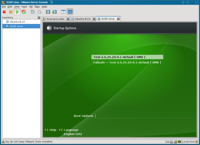Close the Ubuntu-8.10 tab
Viewport: 200px width, 145px height.
click(94, 19)
